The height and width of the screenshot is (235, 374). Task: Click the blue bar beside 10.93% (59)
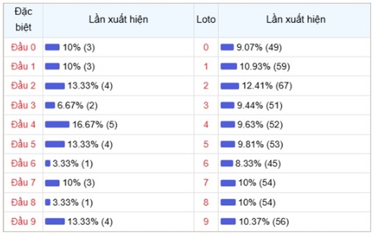point(229,66)
